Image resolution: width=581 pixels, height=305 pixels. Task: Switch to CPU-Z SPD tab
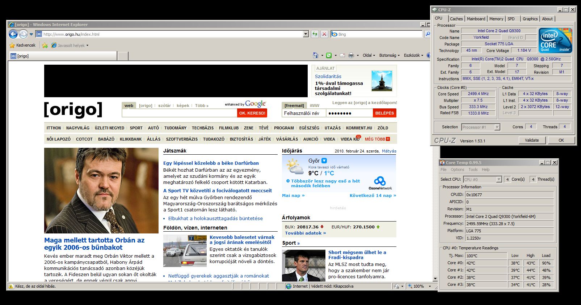(511, 19)
